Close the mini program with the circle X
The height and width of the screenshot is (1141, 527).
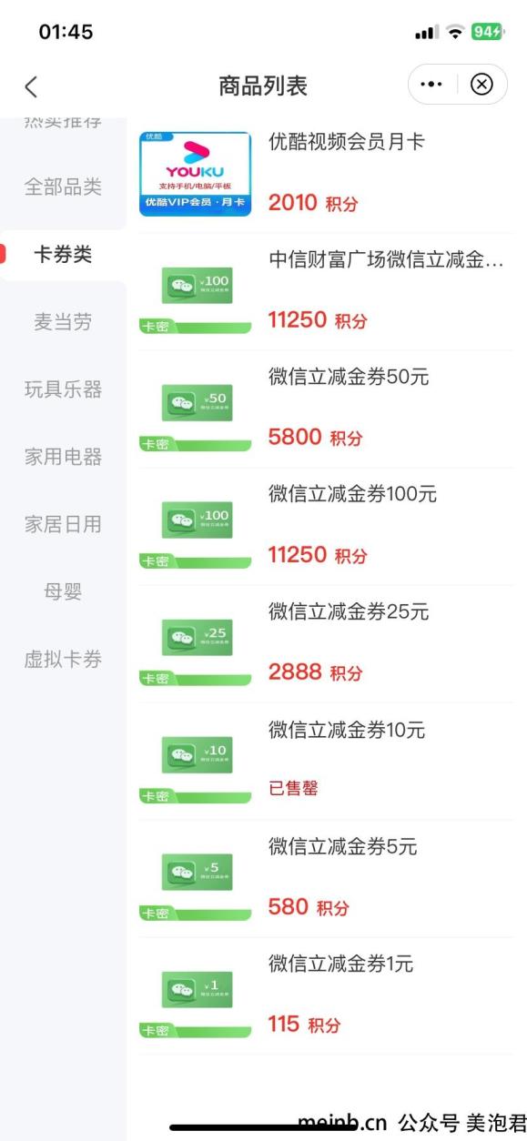pos(481,85)
